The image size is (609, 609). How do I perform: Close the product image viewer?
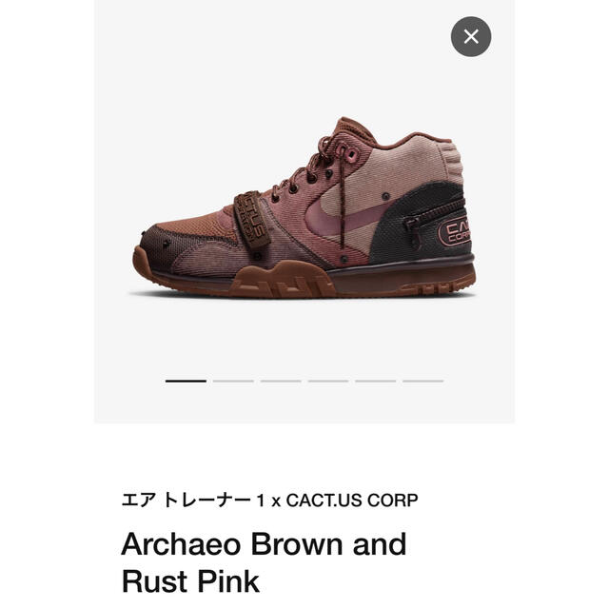pos(471,36)
